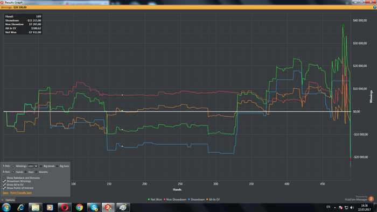The image size is (377, 212).
Task: Select the Winnings Y-axis radio button
Action: coord(13,166)
